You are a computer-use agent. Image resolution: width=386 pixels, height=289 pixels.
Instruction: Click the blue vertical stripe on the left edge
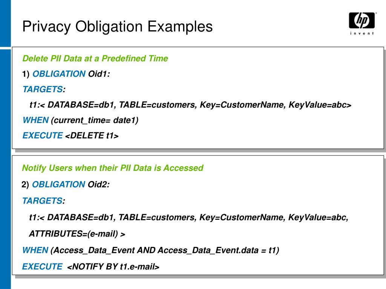tap(5, 151)
